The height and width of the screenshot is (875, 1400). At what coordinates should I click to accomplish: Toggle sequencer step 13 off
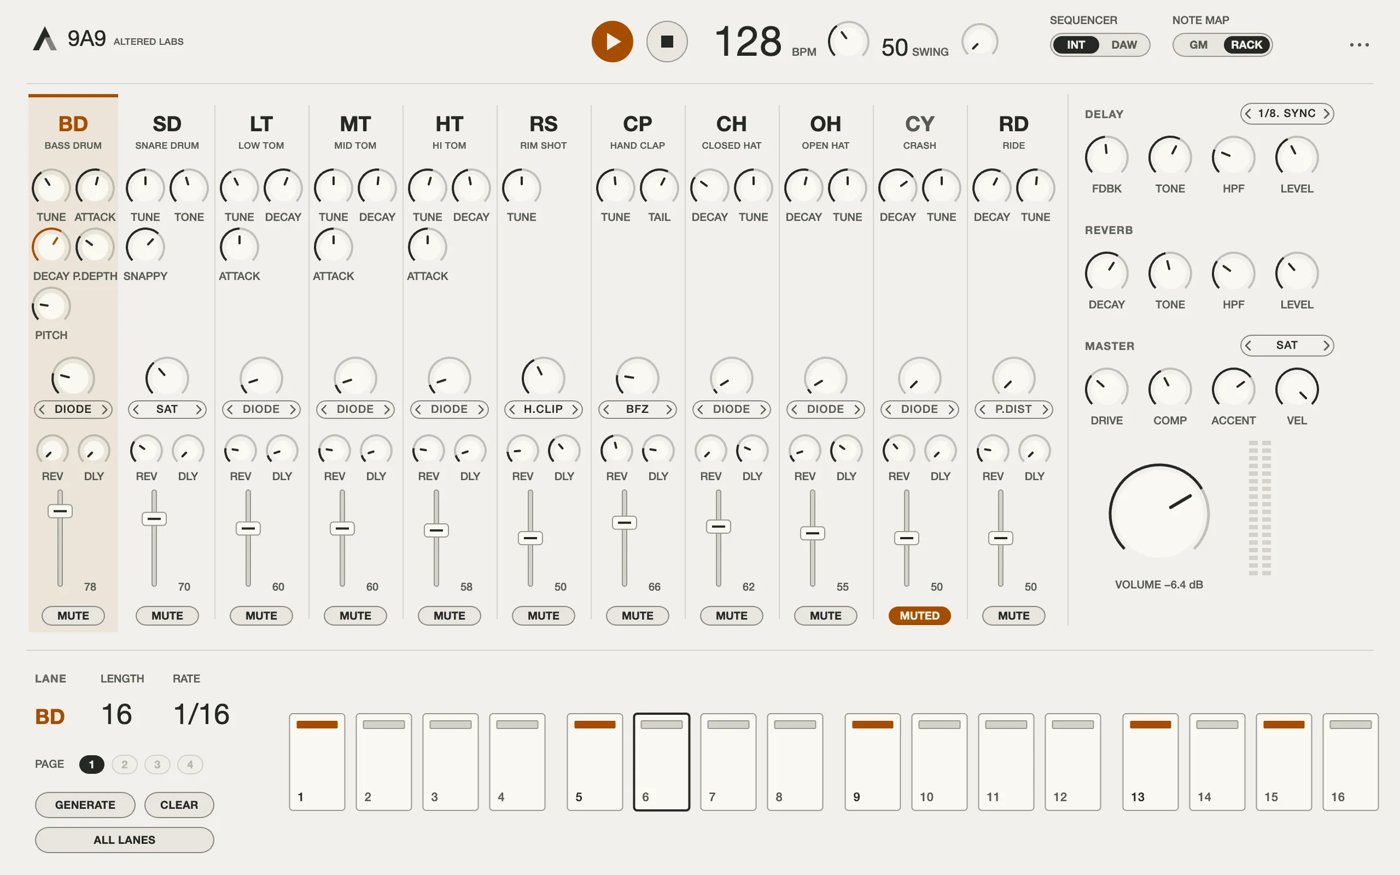1150,762
